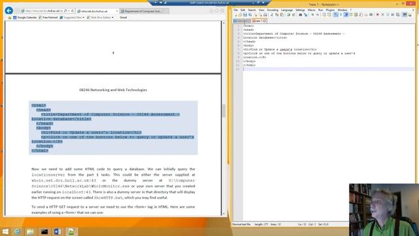Open the Favorites star icon in Internet Explorer
Viewport: 419px width, 236px height.
tap(217, 10)
